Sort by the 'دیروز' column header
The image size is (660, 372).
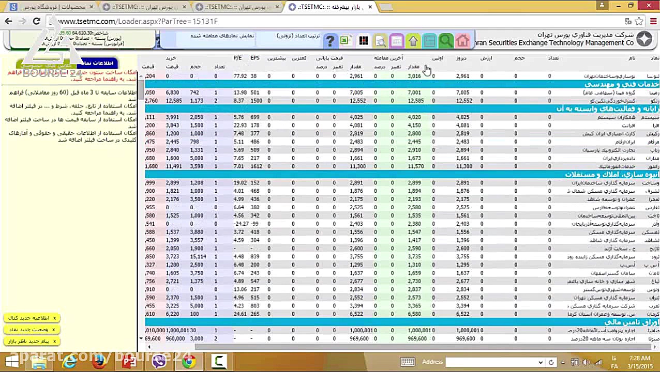point(461,58)
